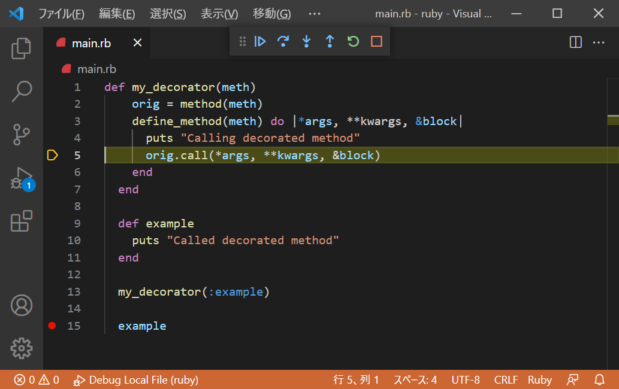This screenshot has height=389, width=619.
Task: Open the 編集(E) menu
Action: pyautogui.click(x=117, y=14)
